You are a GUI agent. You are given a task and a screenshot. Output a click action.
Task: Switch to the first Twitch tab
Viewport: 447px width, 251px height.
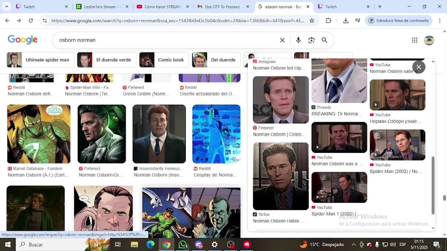point(42,7)
